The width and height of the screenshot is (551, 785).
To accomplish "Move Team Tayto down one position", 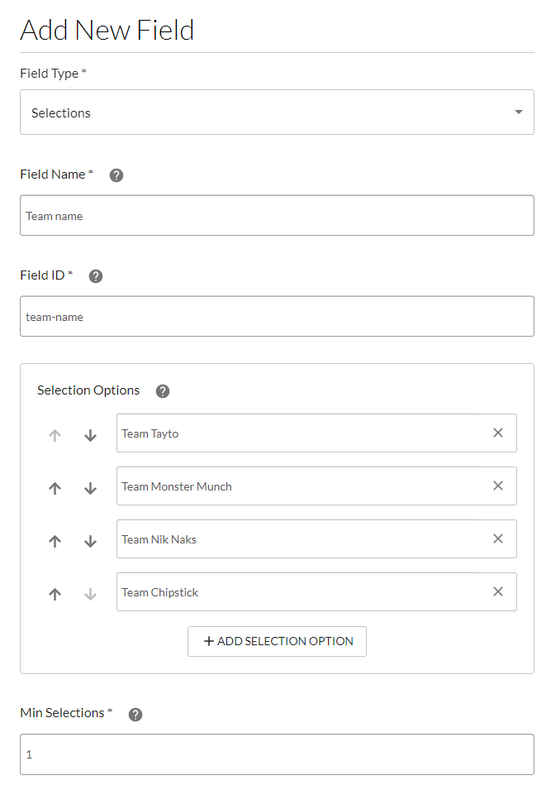I will tap(91, 435).
